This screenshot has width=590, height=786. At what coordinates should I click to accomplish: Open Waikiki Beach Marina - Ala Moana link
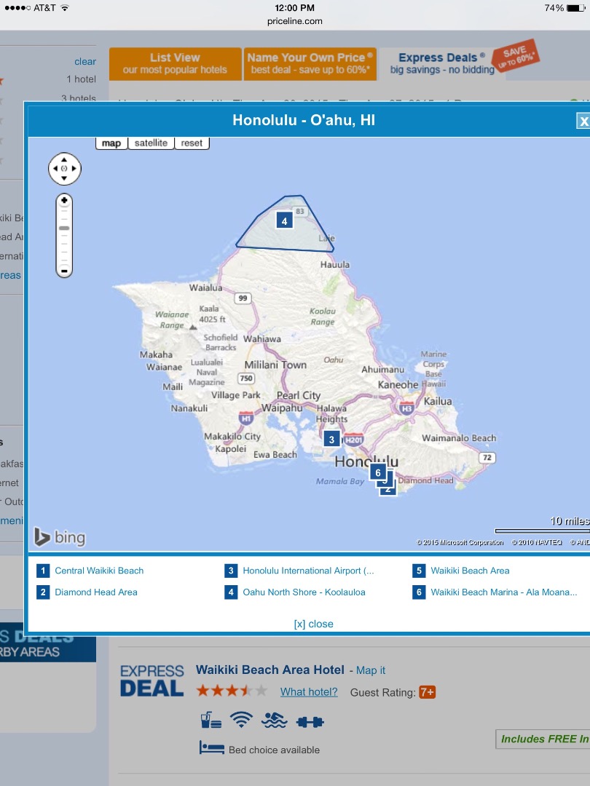504,592
